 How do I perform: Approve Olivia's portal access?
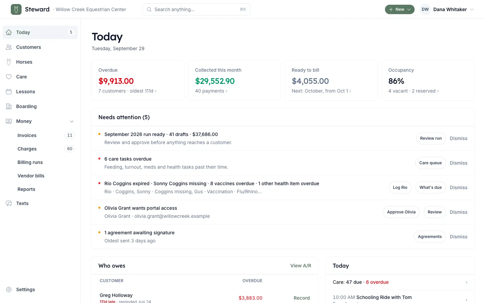coord(401,212)
